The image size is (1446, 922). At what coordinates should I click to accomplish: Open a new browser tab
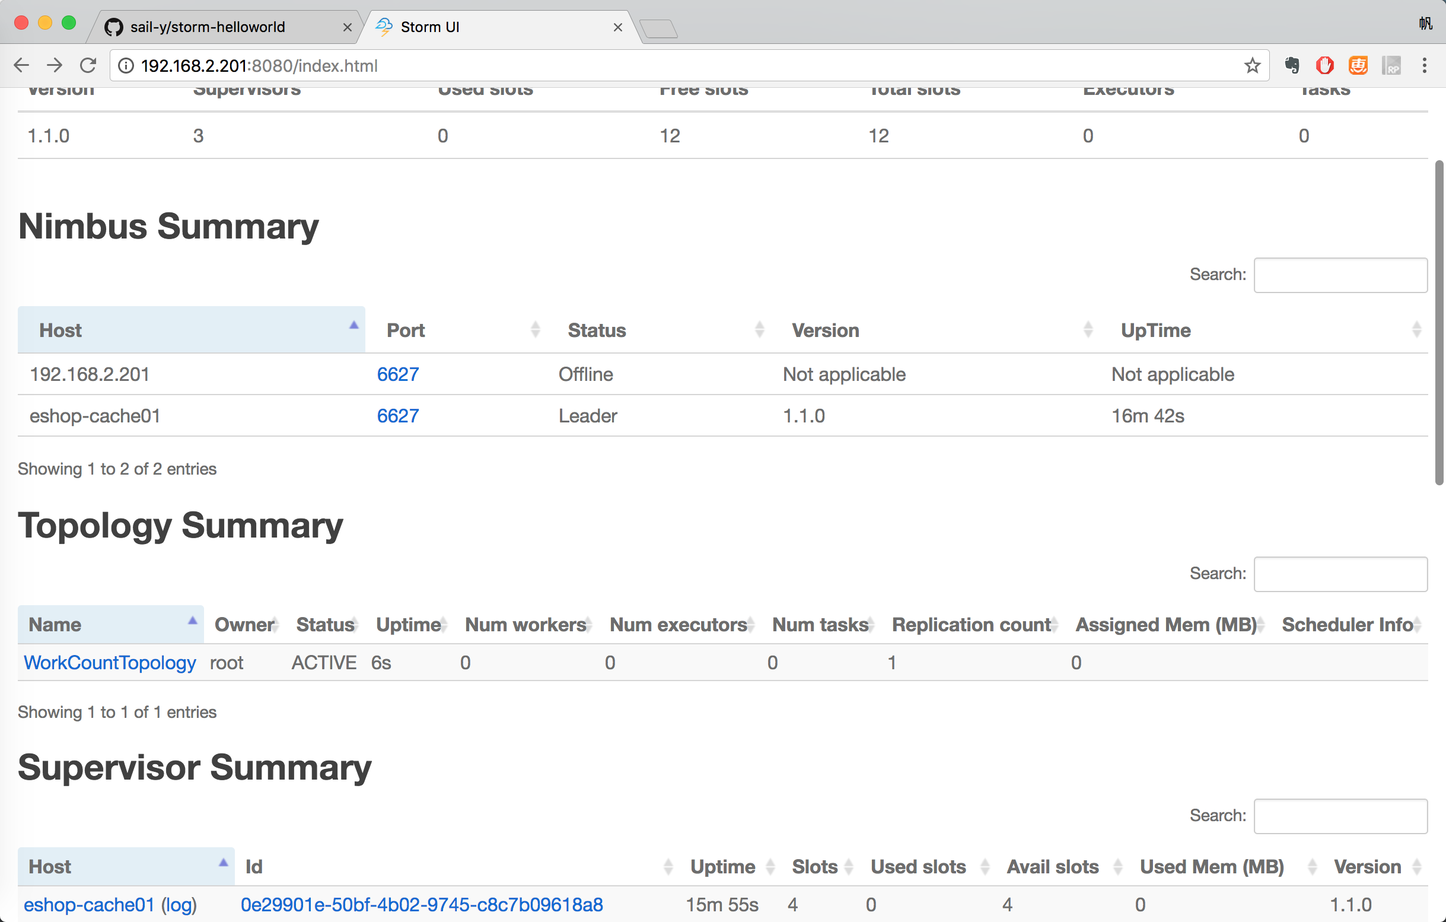[x=659, y=28]
